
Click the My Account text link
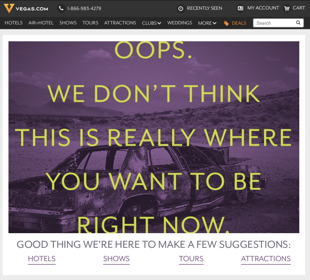click(263, 8)
